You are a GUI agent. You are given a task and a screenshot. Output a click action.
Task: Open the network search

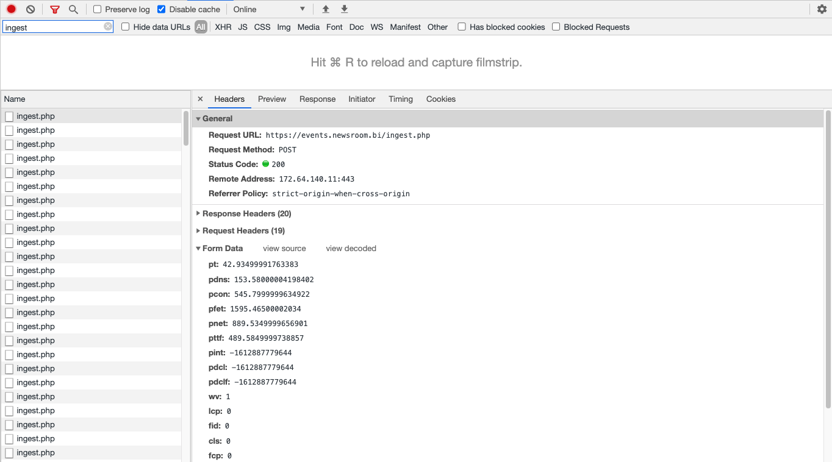tap(73, 9)
